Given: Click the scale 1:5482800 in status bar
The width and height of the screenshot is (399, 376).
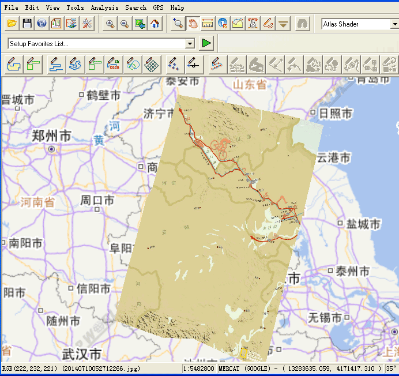Looking at the screenshot, I should click(198, 369).
